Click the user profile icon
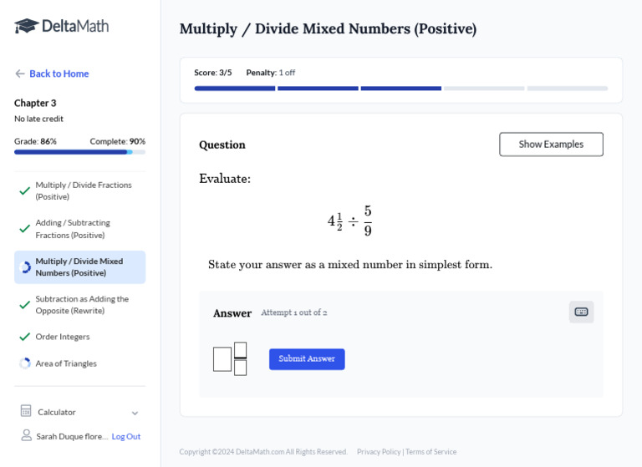The image size is (642, 467). 26,436
